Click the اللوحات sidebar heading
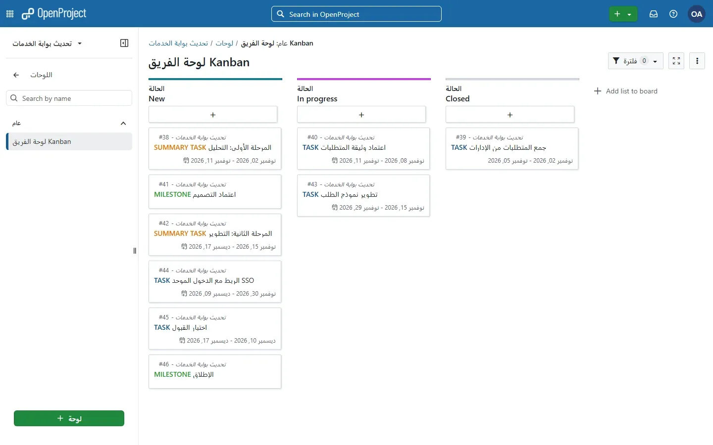This screenshot has width=713, height=445. coord(41,75)
